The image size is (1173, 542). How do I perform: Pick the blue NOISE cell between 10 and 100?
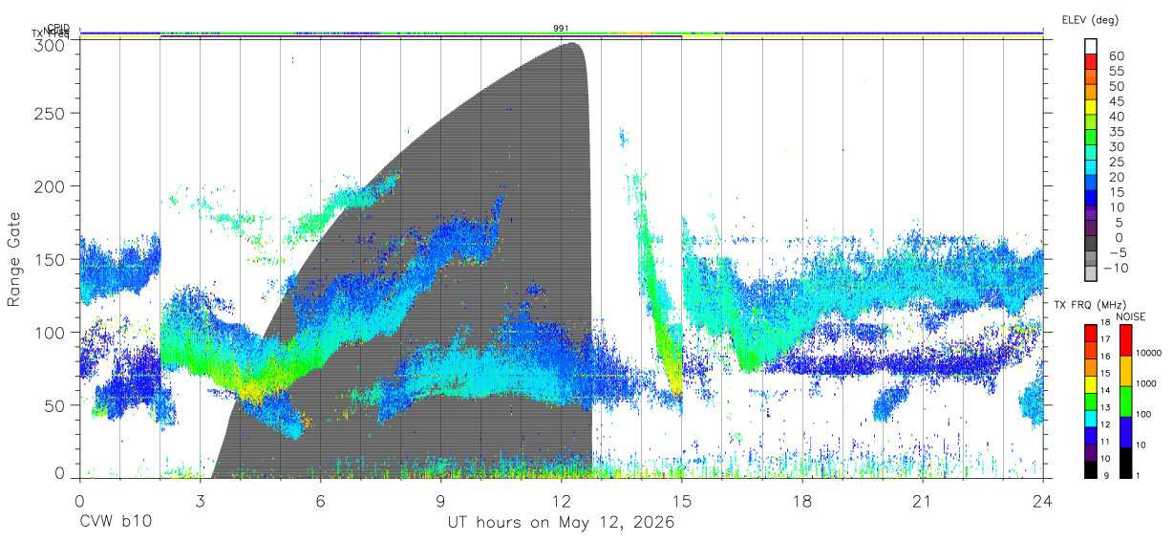(x=1124, y=431)
